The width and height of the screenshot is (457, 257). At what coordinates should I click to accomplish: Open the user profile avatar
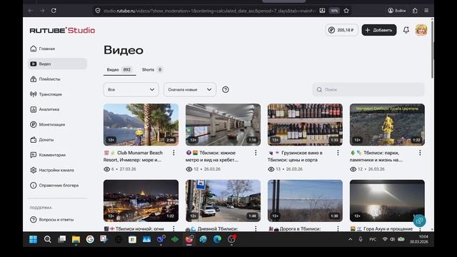point(421,30)
